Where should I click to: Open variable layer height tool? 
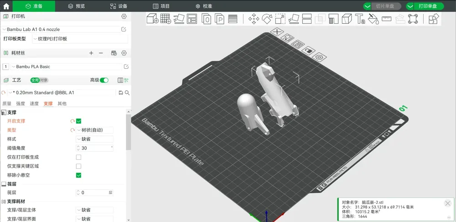tap(233, 19)
